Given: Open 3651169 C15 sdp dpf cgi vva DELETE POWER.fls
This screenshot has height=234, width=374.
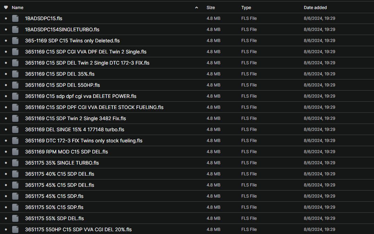Looking at the screenshot, I should pos(81,96).
